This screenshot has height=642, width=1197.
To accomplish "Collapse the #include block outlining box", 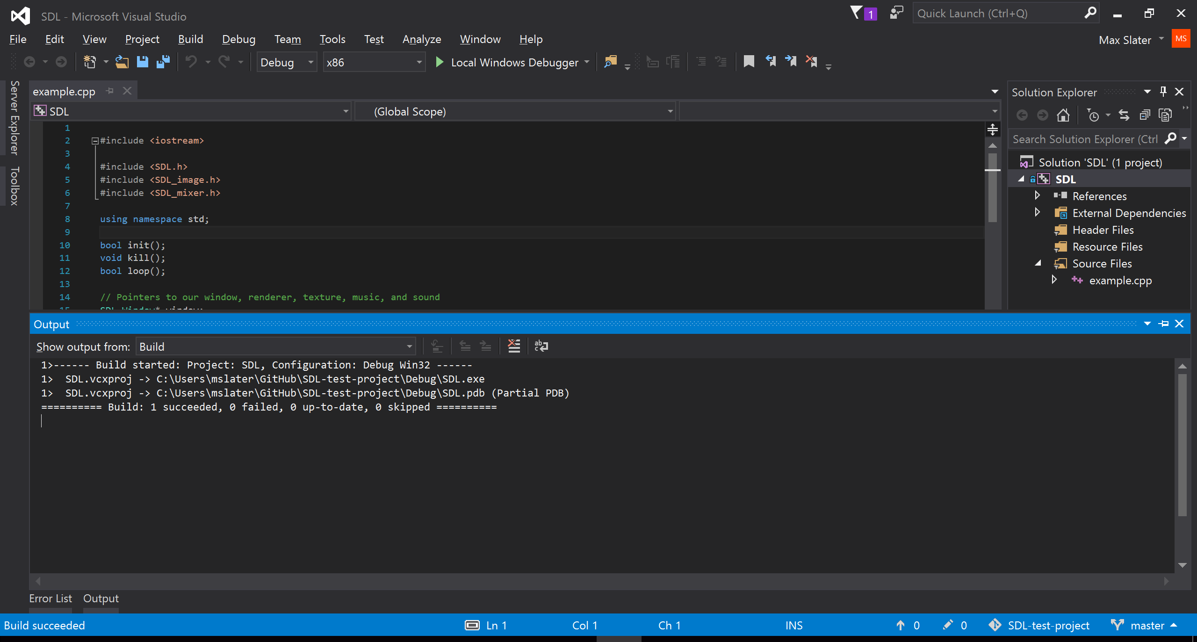I will click(x=95, y=140).
